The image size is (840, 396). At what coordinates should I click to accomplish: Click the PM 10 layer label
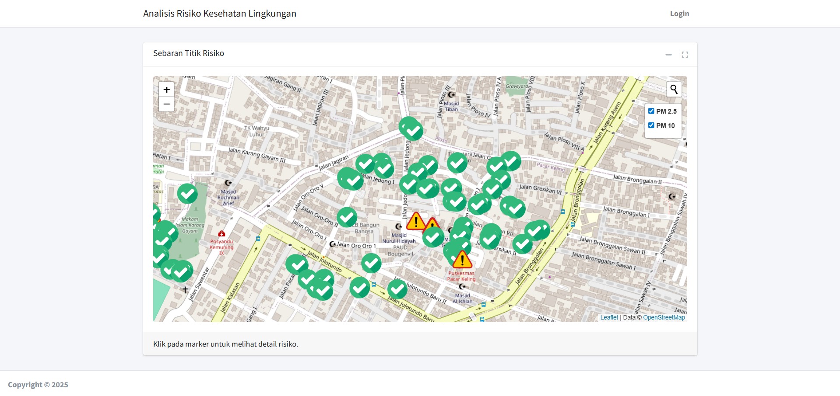tap(665, 125)
